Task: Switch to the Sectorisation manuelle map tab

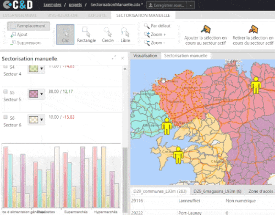Action: (x=186, y=56)
